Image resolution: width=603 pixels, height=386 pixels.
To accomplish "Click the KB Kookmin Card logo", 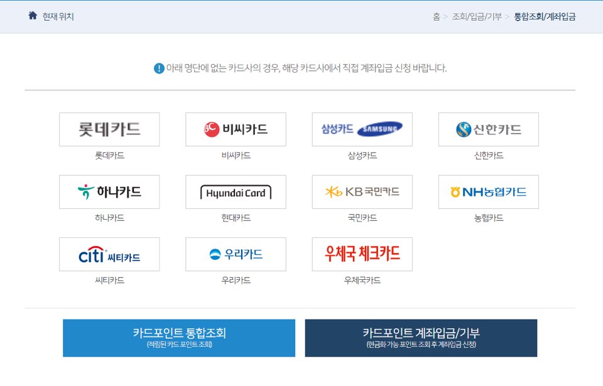I will pyautogui.click(x=361, y=192).
